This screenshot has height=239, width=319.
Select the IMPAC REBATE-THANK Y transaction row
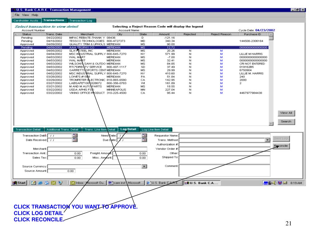pos(141,38)
